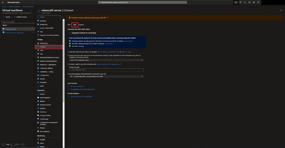Image resolution: width=285 pixels, height=148 pixels.
Task: Copy the ssh example command with copy icon
Action: tap(142, 76)
